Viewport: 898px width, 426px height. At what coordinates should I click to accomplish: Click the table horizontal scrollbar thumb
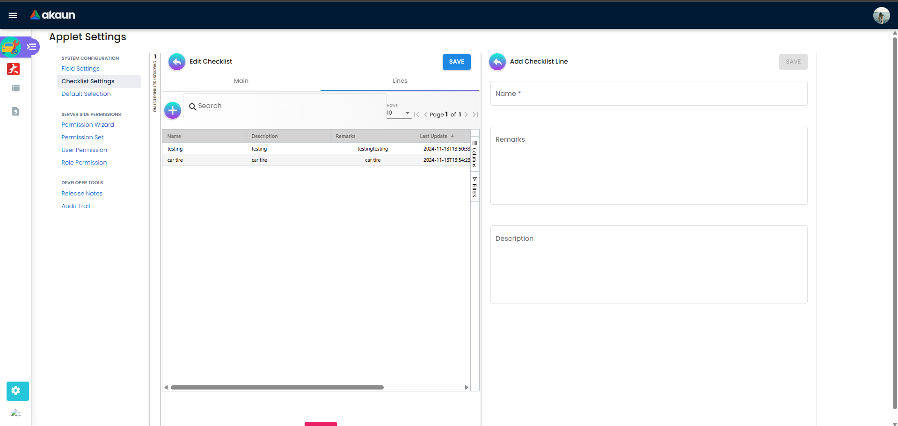point(277,387)
